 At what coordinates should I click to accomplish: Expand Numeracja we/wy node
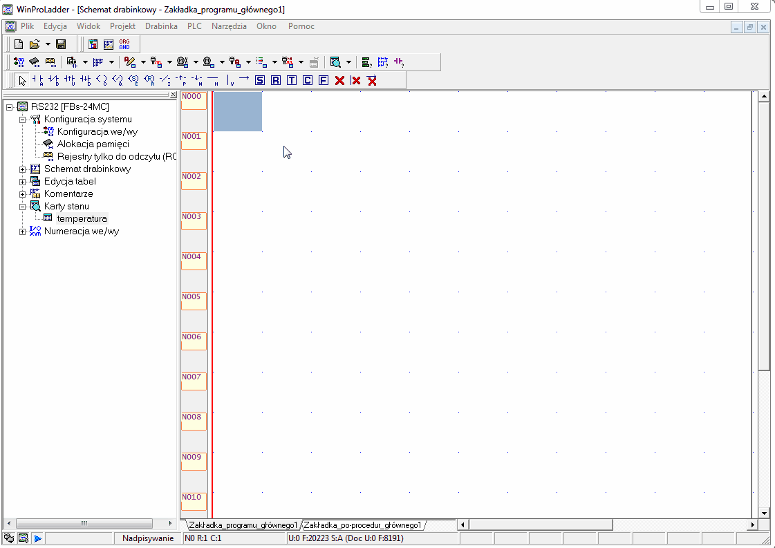pyautogui.click(x=22, y=232)
